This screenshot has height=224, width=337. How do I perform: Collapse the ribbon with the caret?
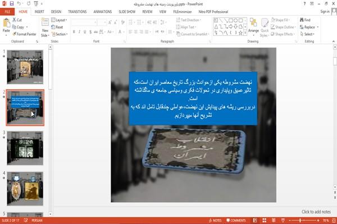(x=333, y=41)
